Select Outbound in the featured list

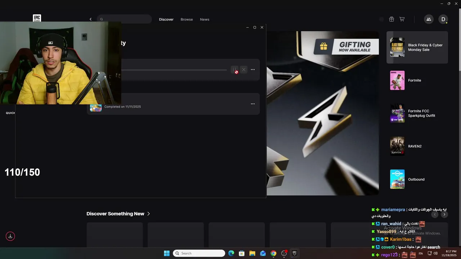click(417, 179)
